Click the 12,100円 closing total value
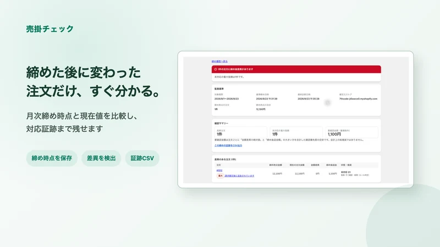The width and height of the screenshot is (440, 247). pyautogui.click(x=261, y=109)
